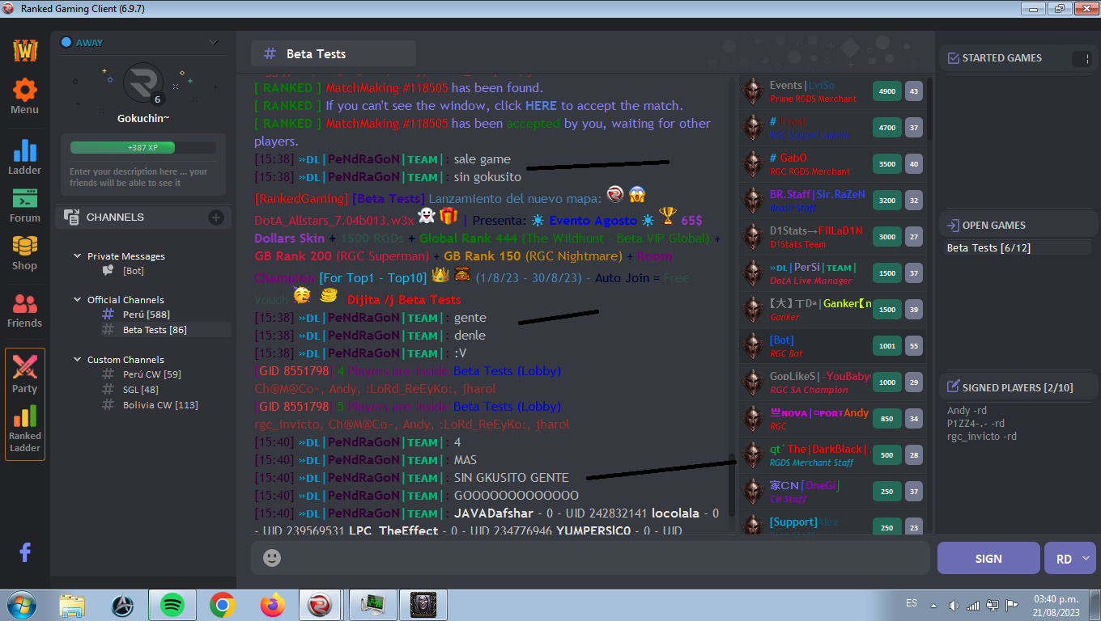Click the 4900 points badge of Events|LviSo
The image size is (1101, 621).
tap(887, 91)
